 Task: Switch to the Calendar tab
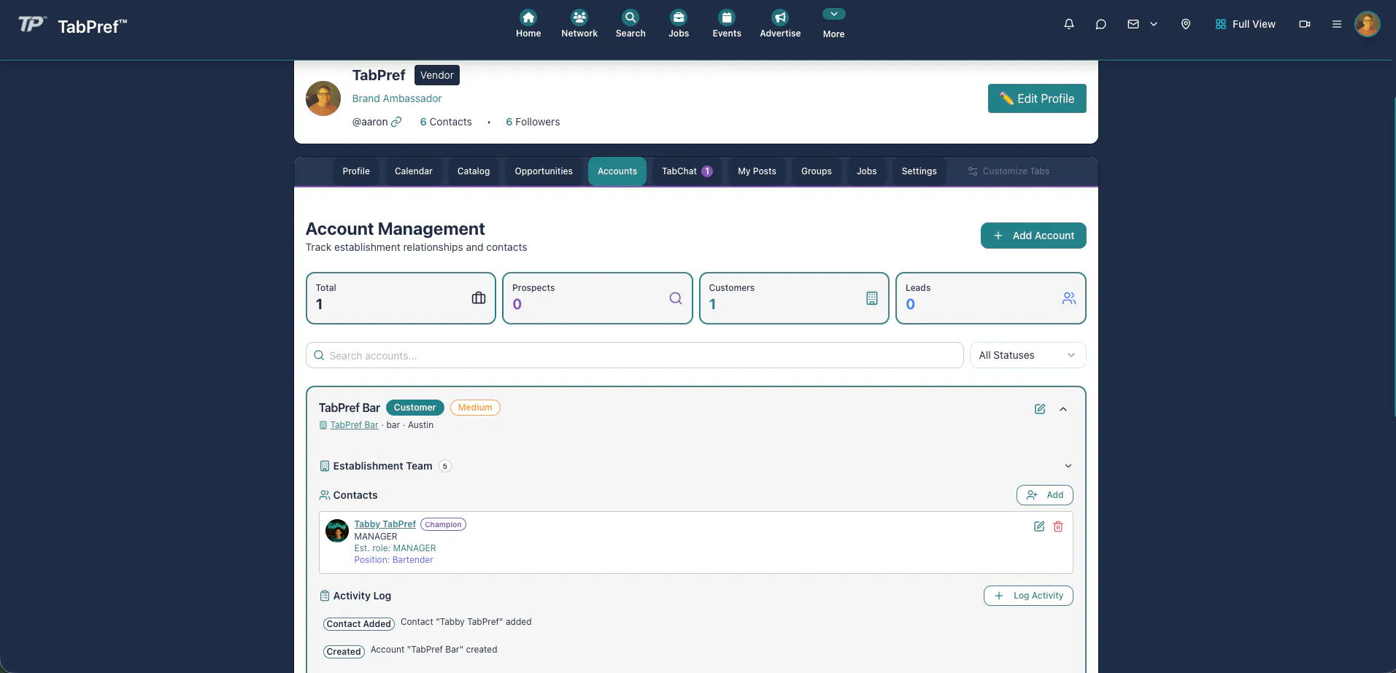(x=414, y=171)
